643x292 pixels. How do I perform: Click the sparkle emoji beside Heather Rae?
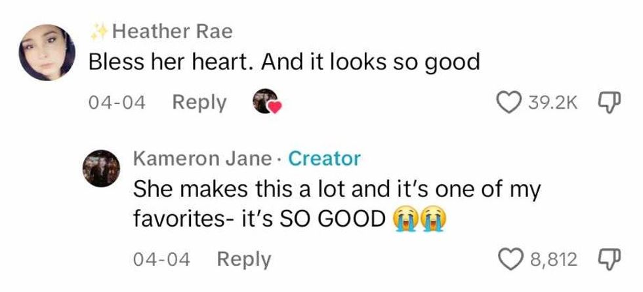pyautogui.click(x=99, y=32)
